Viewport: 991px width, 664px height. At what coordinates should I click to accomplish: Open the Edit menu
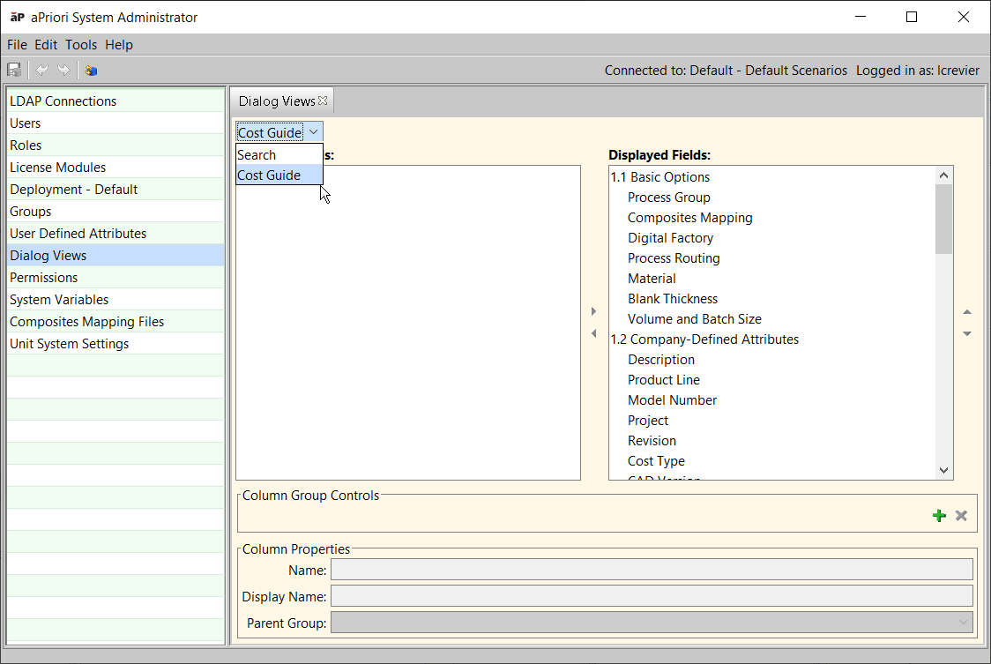[x=46, y=45]
